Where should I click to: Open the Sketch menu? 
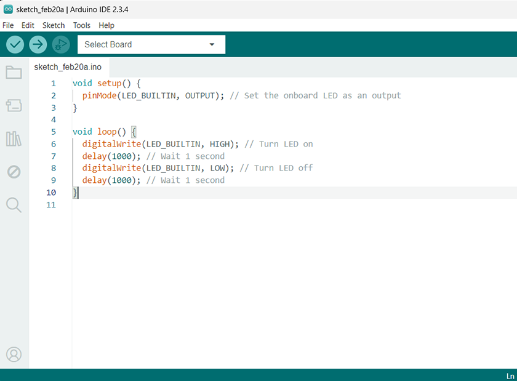click(54, 25)
